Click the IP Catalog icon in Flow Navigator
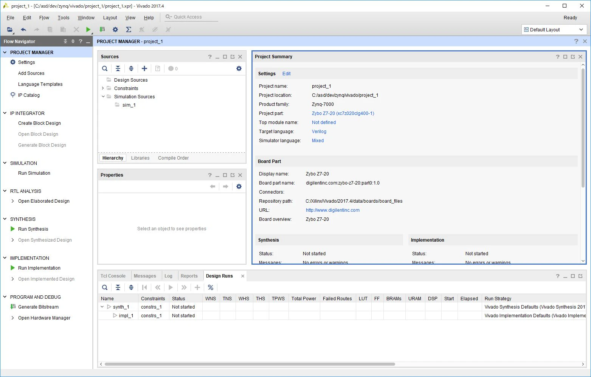 click(x=13, y=95)
